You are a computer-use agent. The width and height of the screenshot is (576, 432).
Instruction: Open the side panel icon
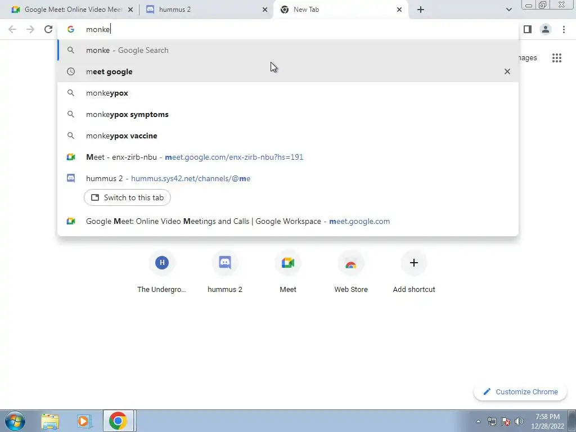click(528, 29)
